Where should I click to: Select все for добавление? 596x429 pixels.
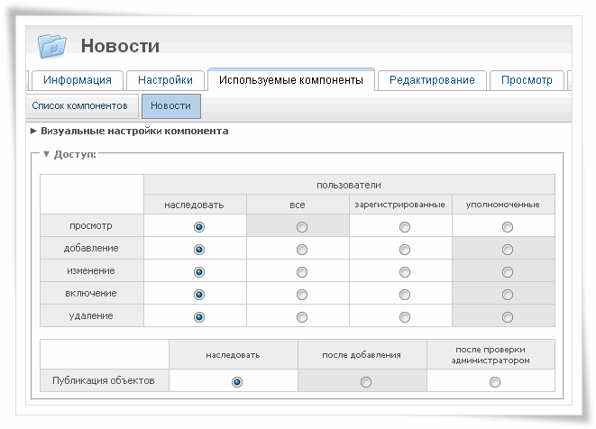[302, 250]
